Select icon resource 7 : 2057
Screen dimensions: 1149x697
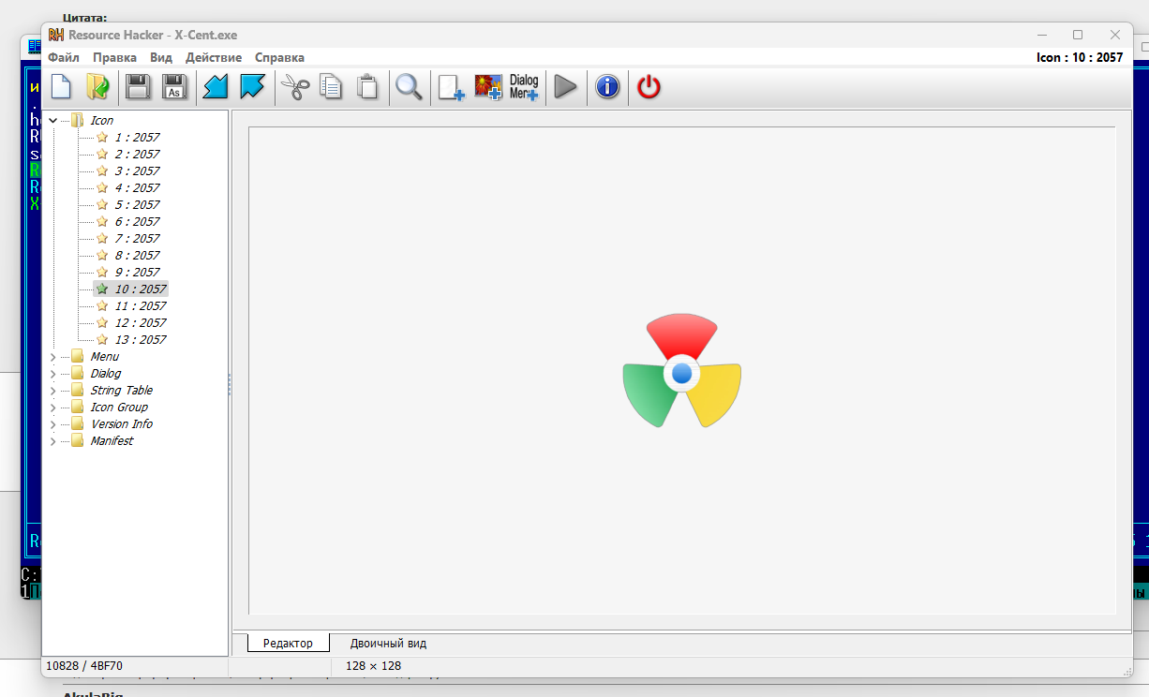(x=137, y=238)
